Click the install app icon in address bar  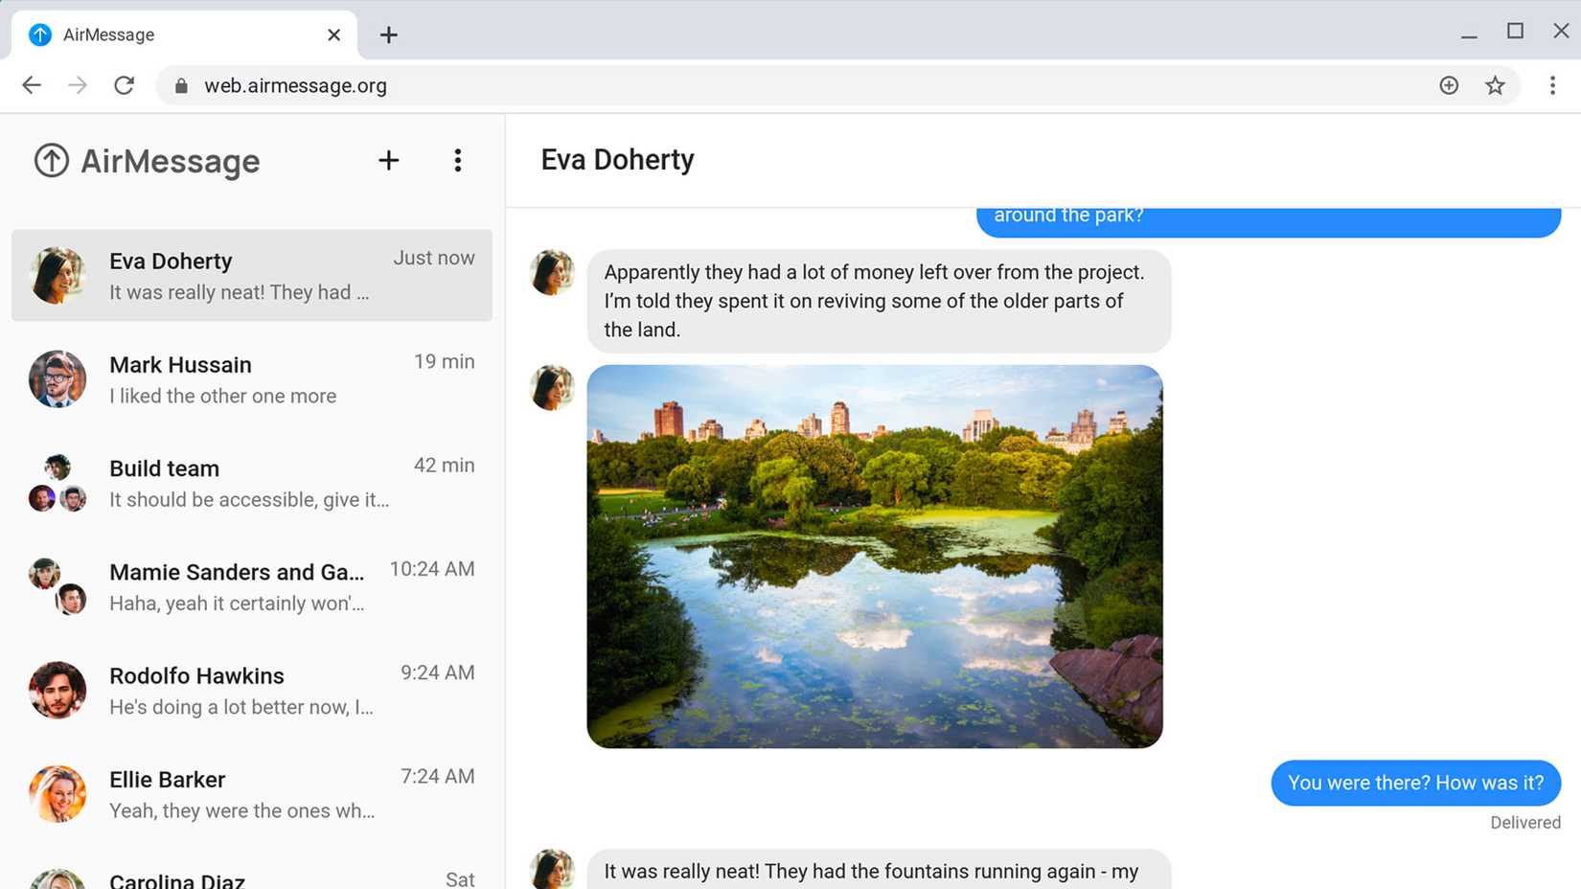(1449, 85)
